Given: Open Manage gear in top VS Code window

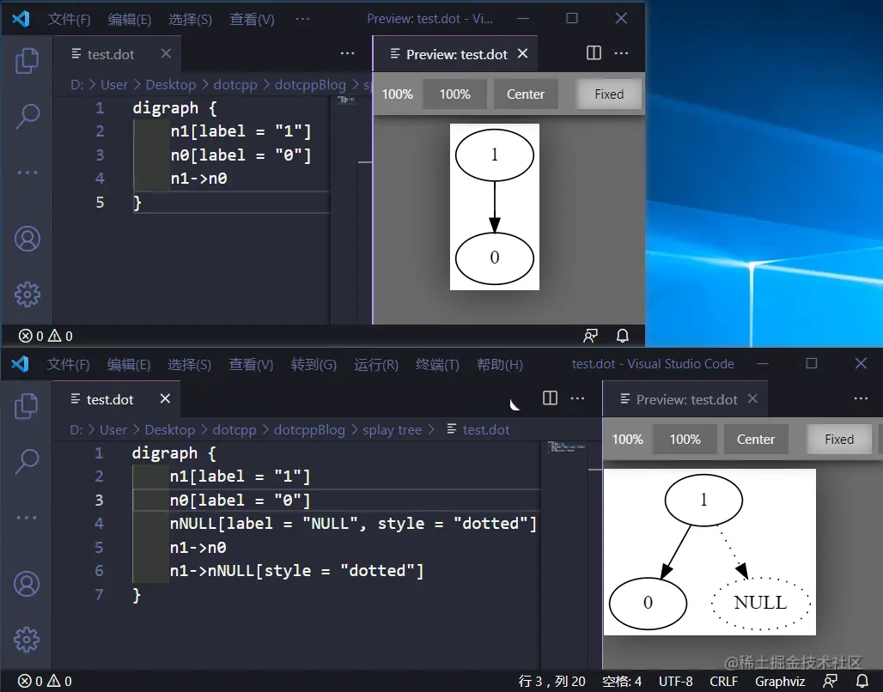Looking at the screenshot, I should coord(27,294).
